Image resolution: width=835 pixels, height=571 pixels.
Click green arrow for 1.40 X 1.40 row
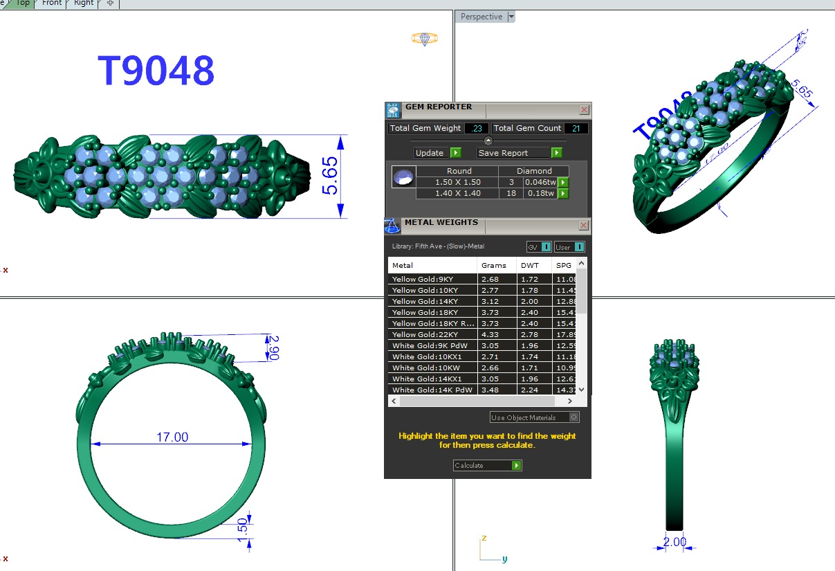(x=563, y=194)
